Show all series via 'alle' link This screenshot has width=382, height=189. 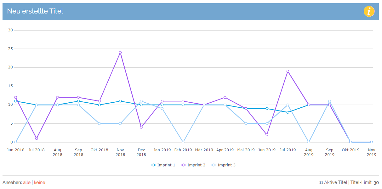click(27, 182)
